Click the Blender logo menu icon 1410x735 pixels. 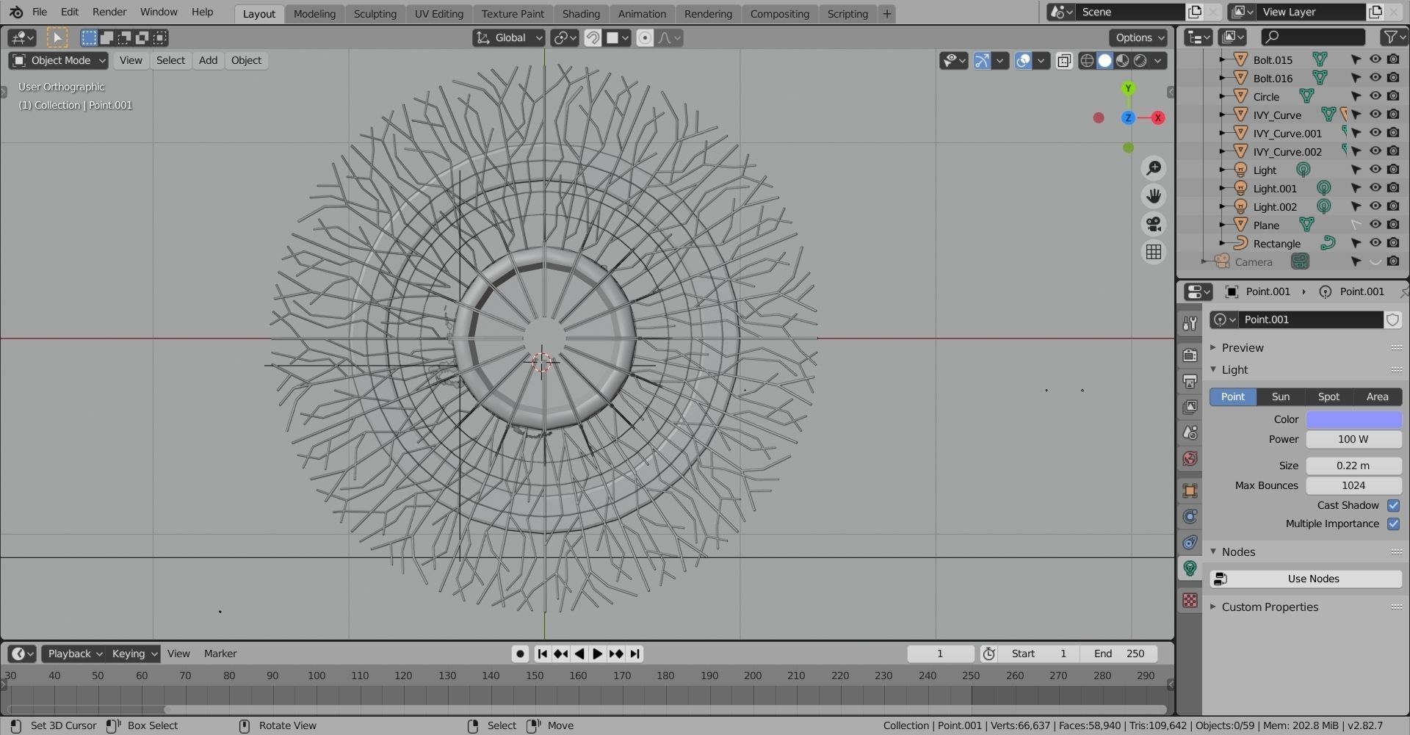point(16,12)
